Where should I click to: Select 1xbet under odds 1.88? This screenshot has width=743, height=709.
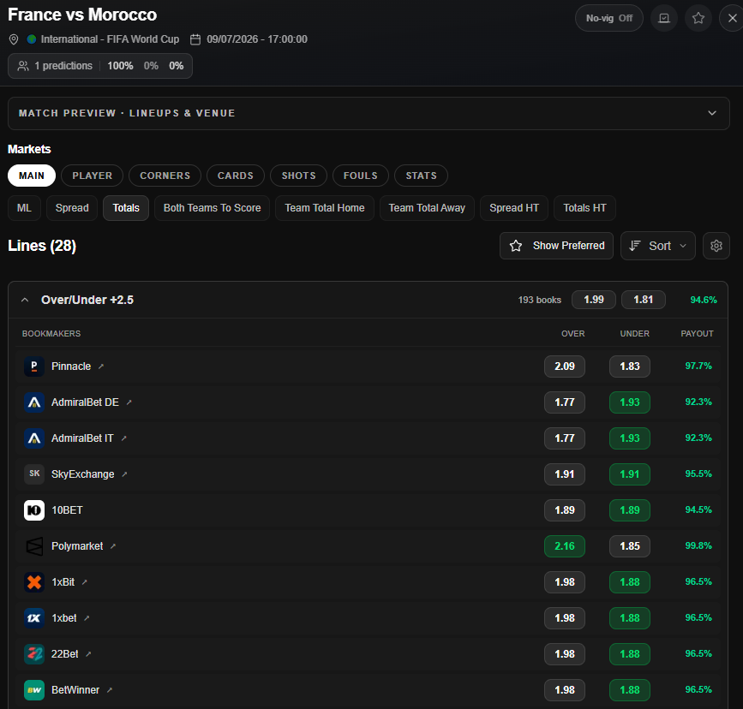click(630, 618)
